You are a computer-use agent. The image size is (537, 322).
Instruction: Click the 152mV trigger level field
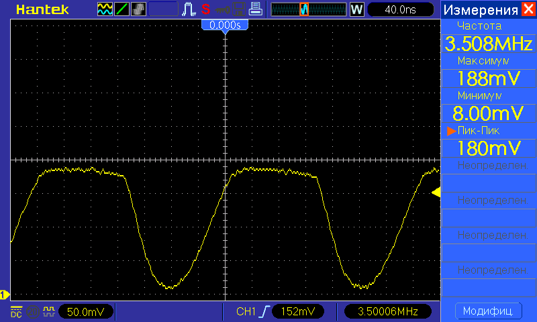click(298, 312)
